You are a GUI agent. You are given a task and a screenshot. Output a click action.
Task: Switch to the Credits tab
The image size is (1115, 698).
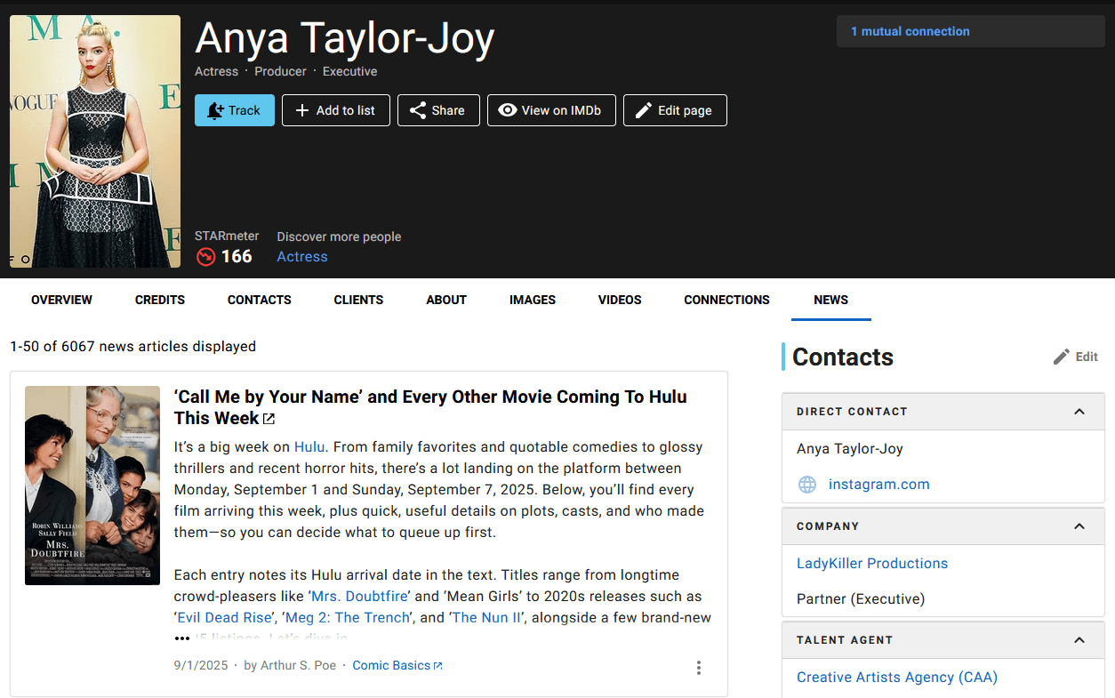pyautogui.click(x=160, y=300)
